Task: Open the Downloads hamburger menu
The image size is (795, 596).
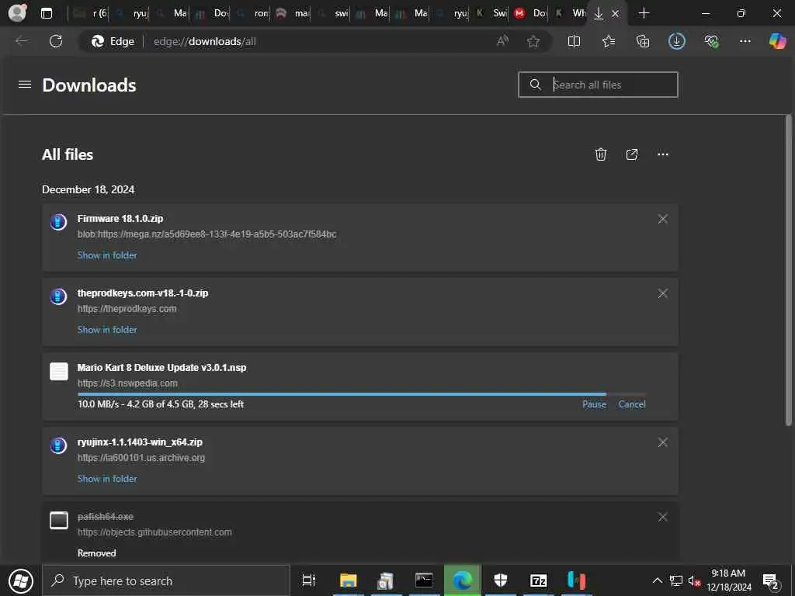Action: click(25, 85)
